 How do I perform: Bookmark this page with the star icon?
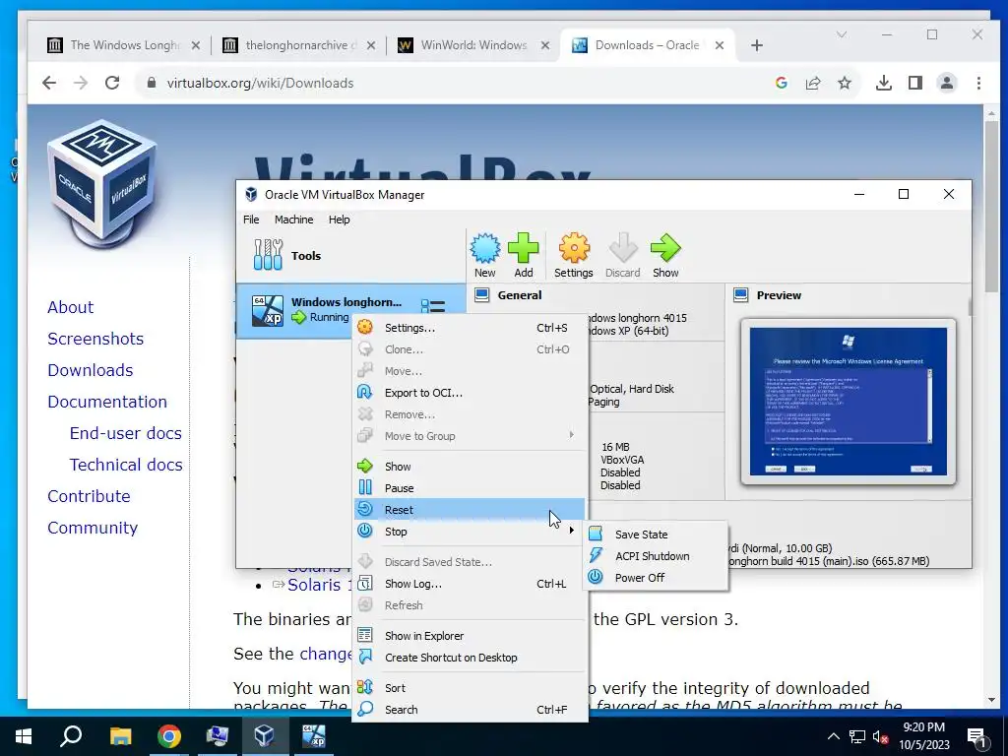click(845, 83)
